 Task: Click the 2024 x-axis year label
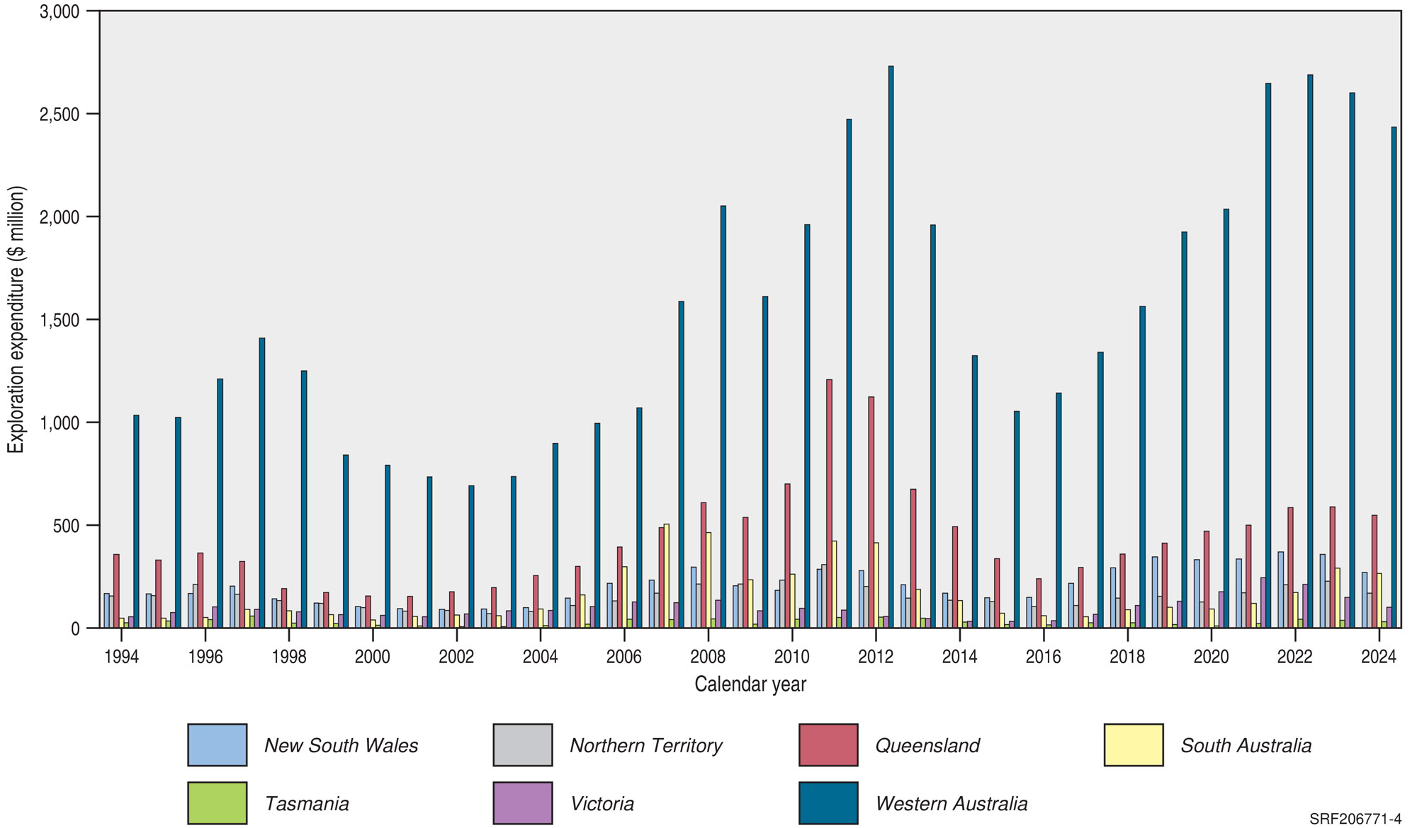click(x=1378, y=657)
